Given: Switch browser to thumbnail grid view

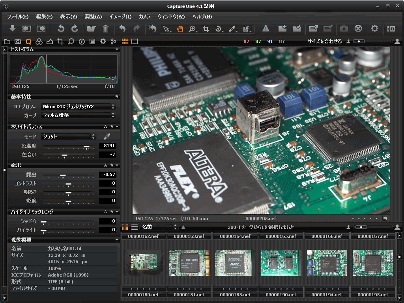Looking at the screenshot, I should point(125,227).
